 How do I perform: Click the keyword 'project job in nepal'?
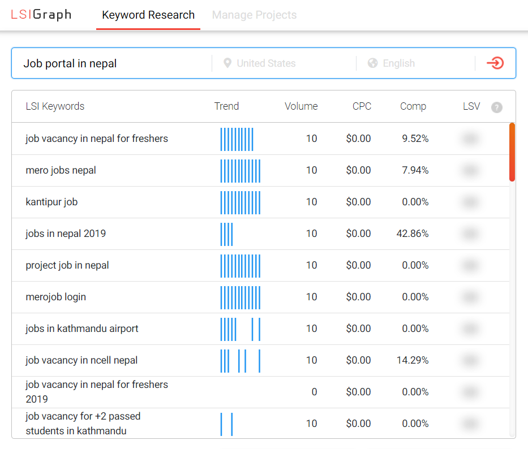67,265
